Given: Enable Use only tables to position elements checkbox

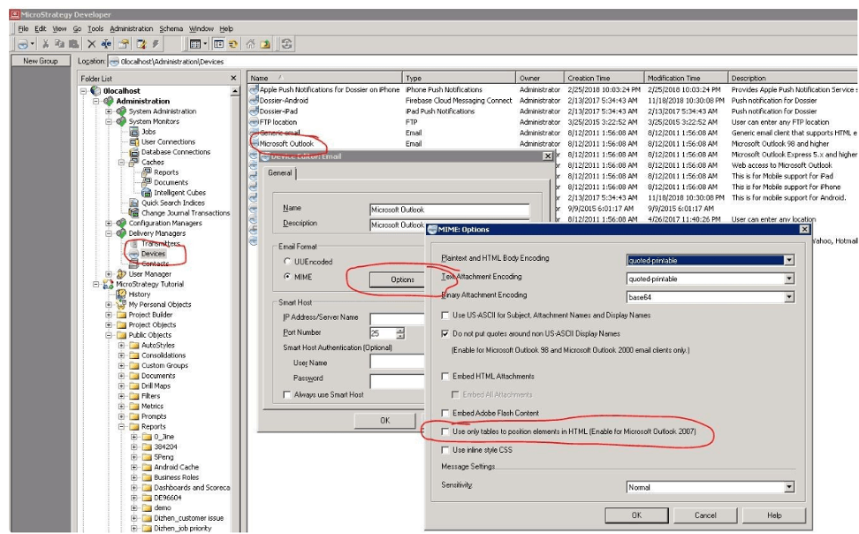Looking at the screenshot, I should (x=445, y=431).
